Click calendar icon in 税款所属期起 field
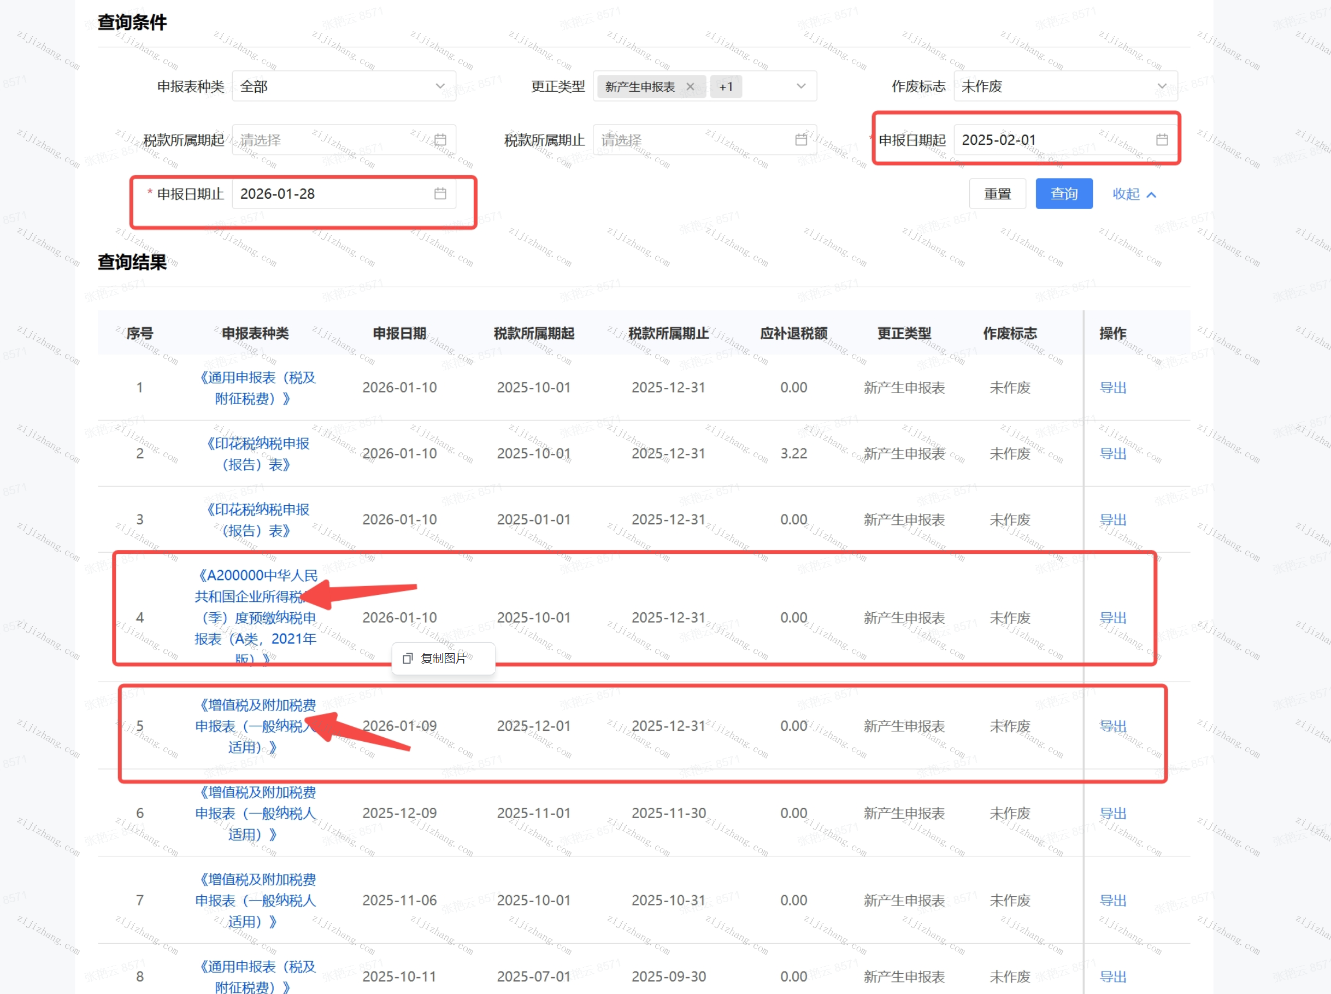This screenshot has height=994, width=1331. (x=440, y=140)
